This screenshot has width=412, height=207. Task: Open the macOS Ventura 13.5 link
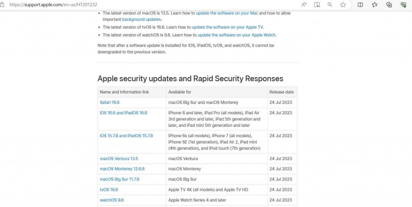(x=119, y=158)
